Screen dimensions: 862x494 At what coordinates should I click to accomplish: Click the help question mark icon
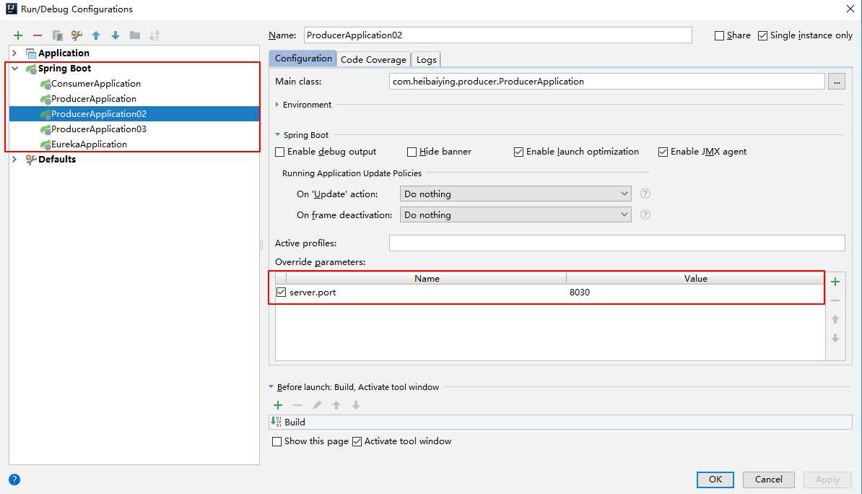point(14,480)
